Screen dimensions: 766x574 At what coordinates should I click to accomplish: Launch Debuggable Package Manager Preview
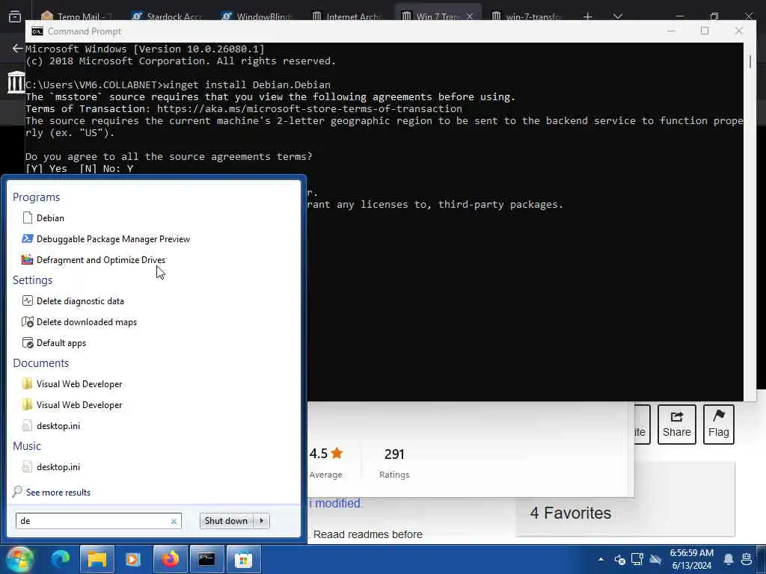pos(106,239)
